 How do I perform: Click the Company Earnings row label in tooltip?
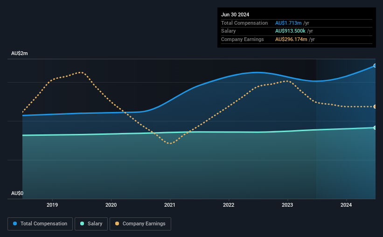click(242, 39)
